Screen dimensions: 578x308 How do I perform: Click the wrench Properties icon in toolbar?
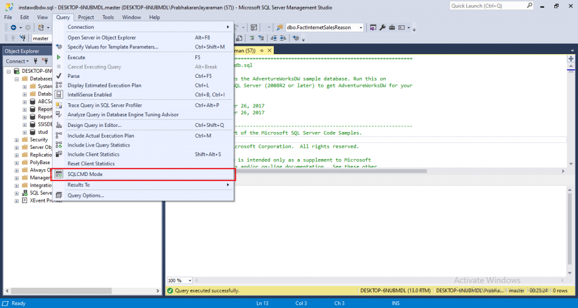pos(383,27)
